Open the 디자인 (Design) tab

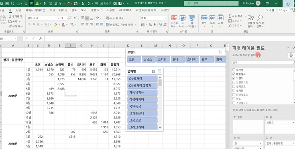click(165, 10)
